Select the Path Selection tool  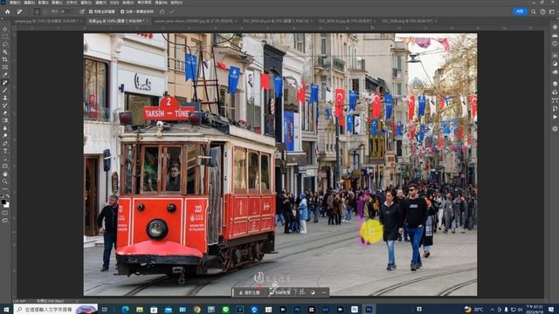[x=5, y=159]
